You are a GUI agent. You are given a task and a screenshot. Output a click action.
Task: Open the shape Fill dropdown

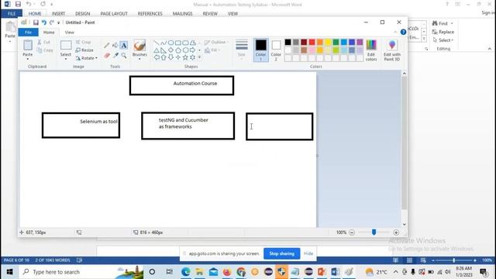click(212, 50)
